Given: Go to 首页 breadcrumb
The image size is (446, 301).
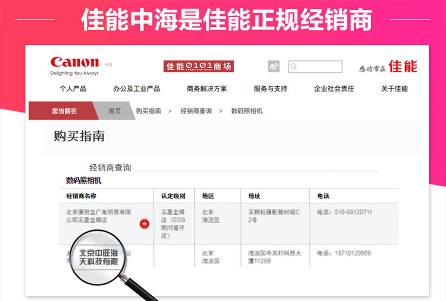Looking at the screenshot, I should coord(115,111).
